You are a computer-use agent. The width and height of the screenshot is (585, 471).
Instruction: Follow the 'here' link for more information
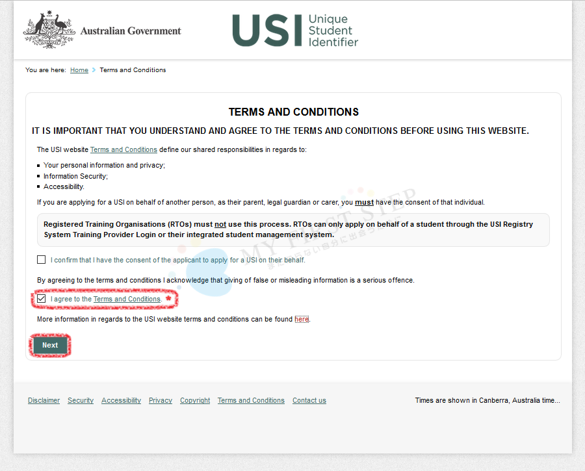point(302,320)
